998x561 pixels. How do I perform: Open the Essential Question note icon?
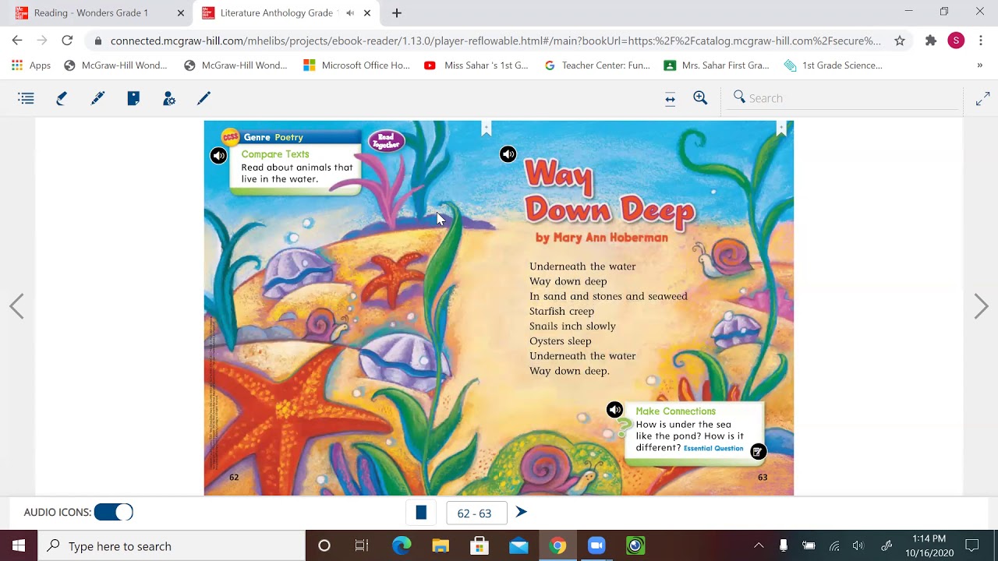(x=757, y=452)
